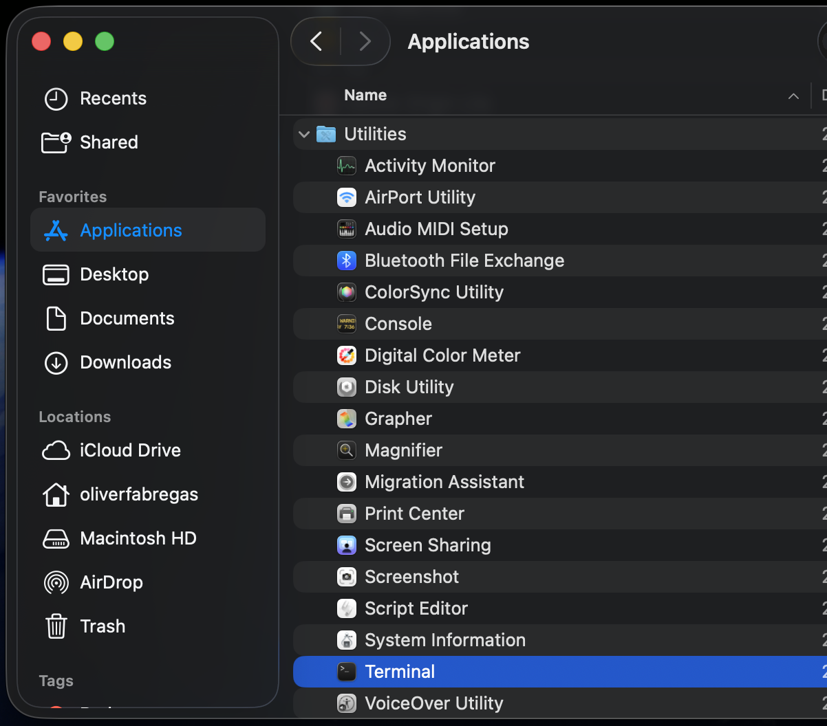Click the Recents clock icon in sidebar

(x=56, y=99)
